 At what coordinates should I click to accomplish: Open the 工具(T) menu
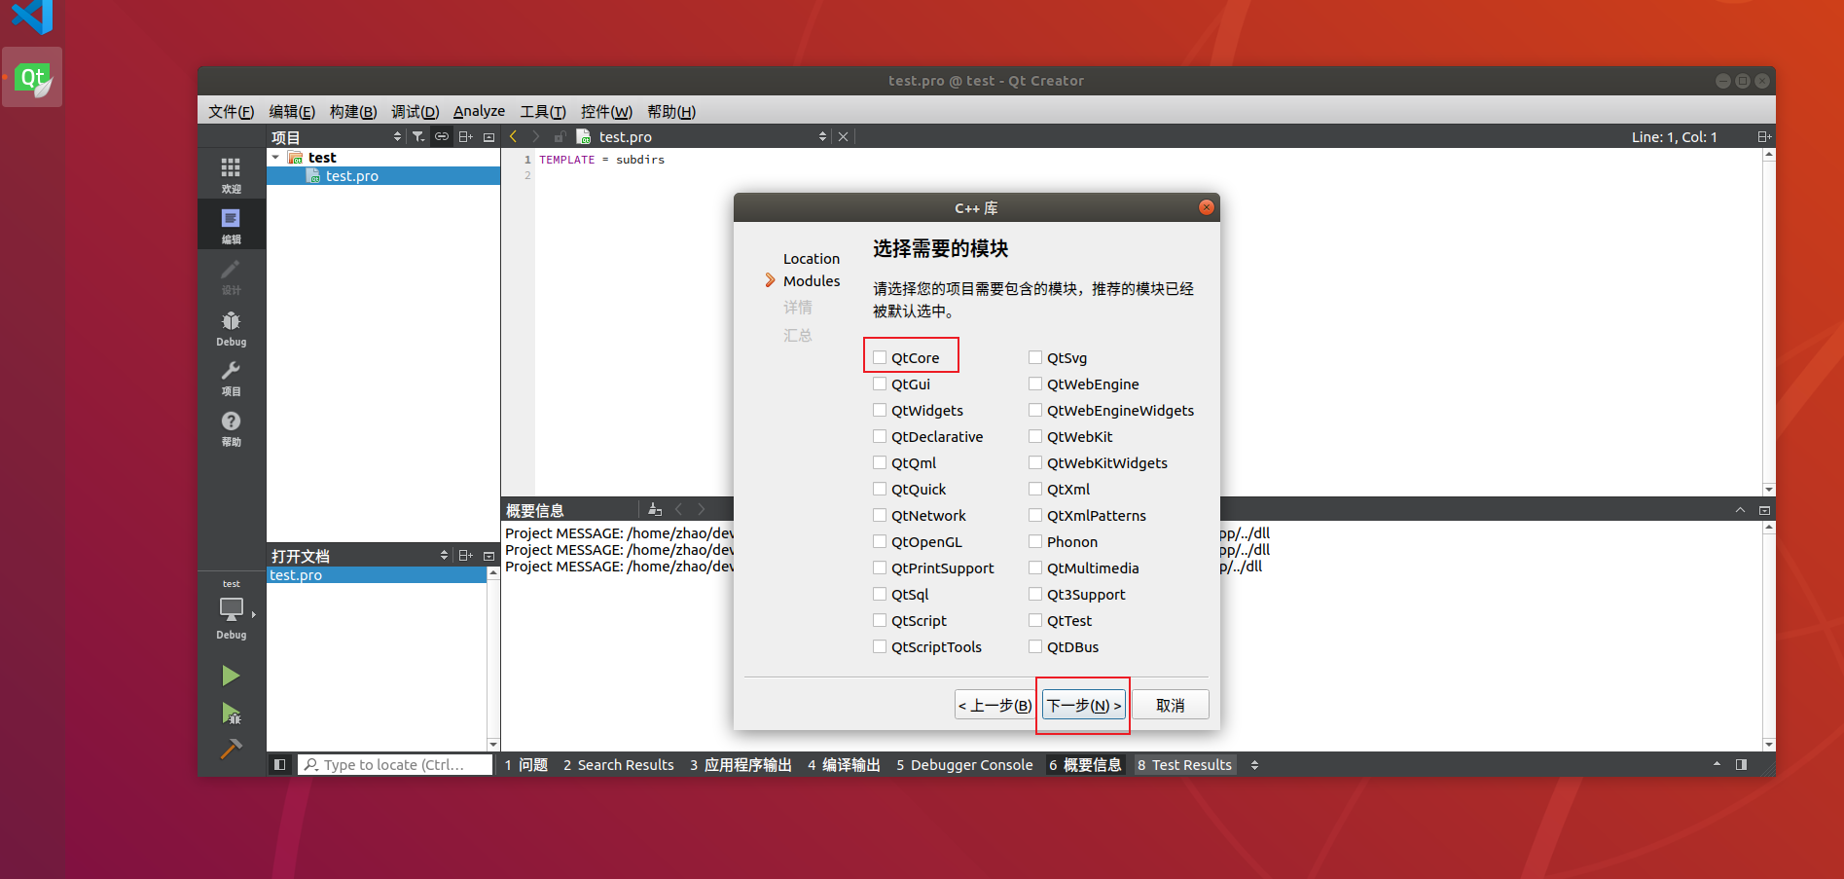click(x=542, y=111)
